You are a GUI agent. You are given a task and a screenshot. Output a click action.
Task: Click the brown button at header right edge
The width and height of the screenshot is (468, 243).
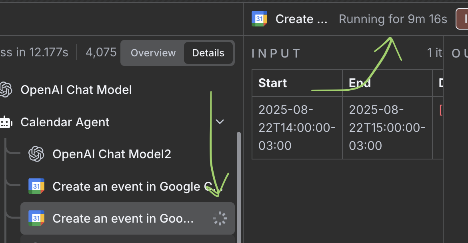click(462, 19)
